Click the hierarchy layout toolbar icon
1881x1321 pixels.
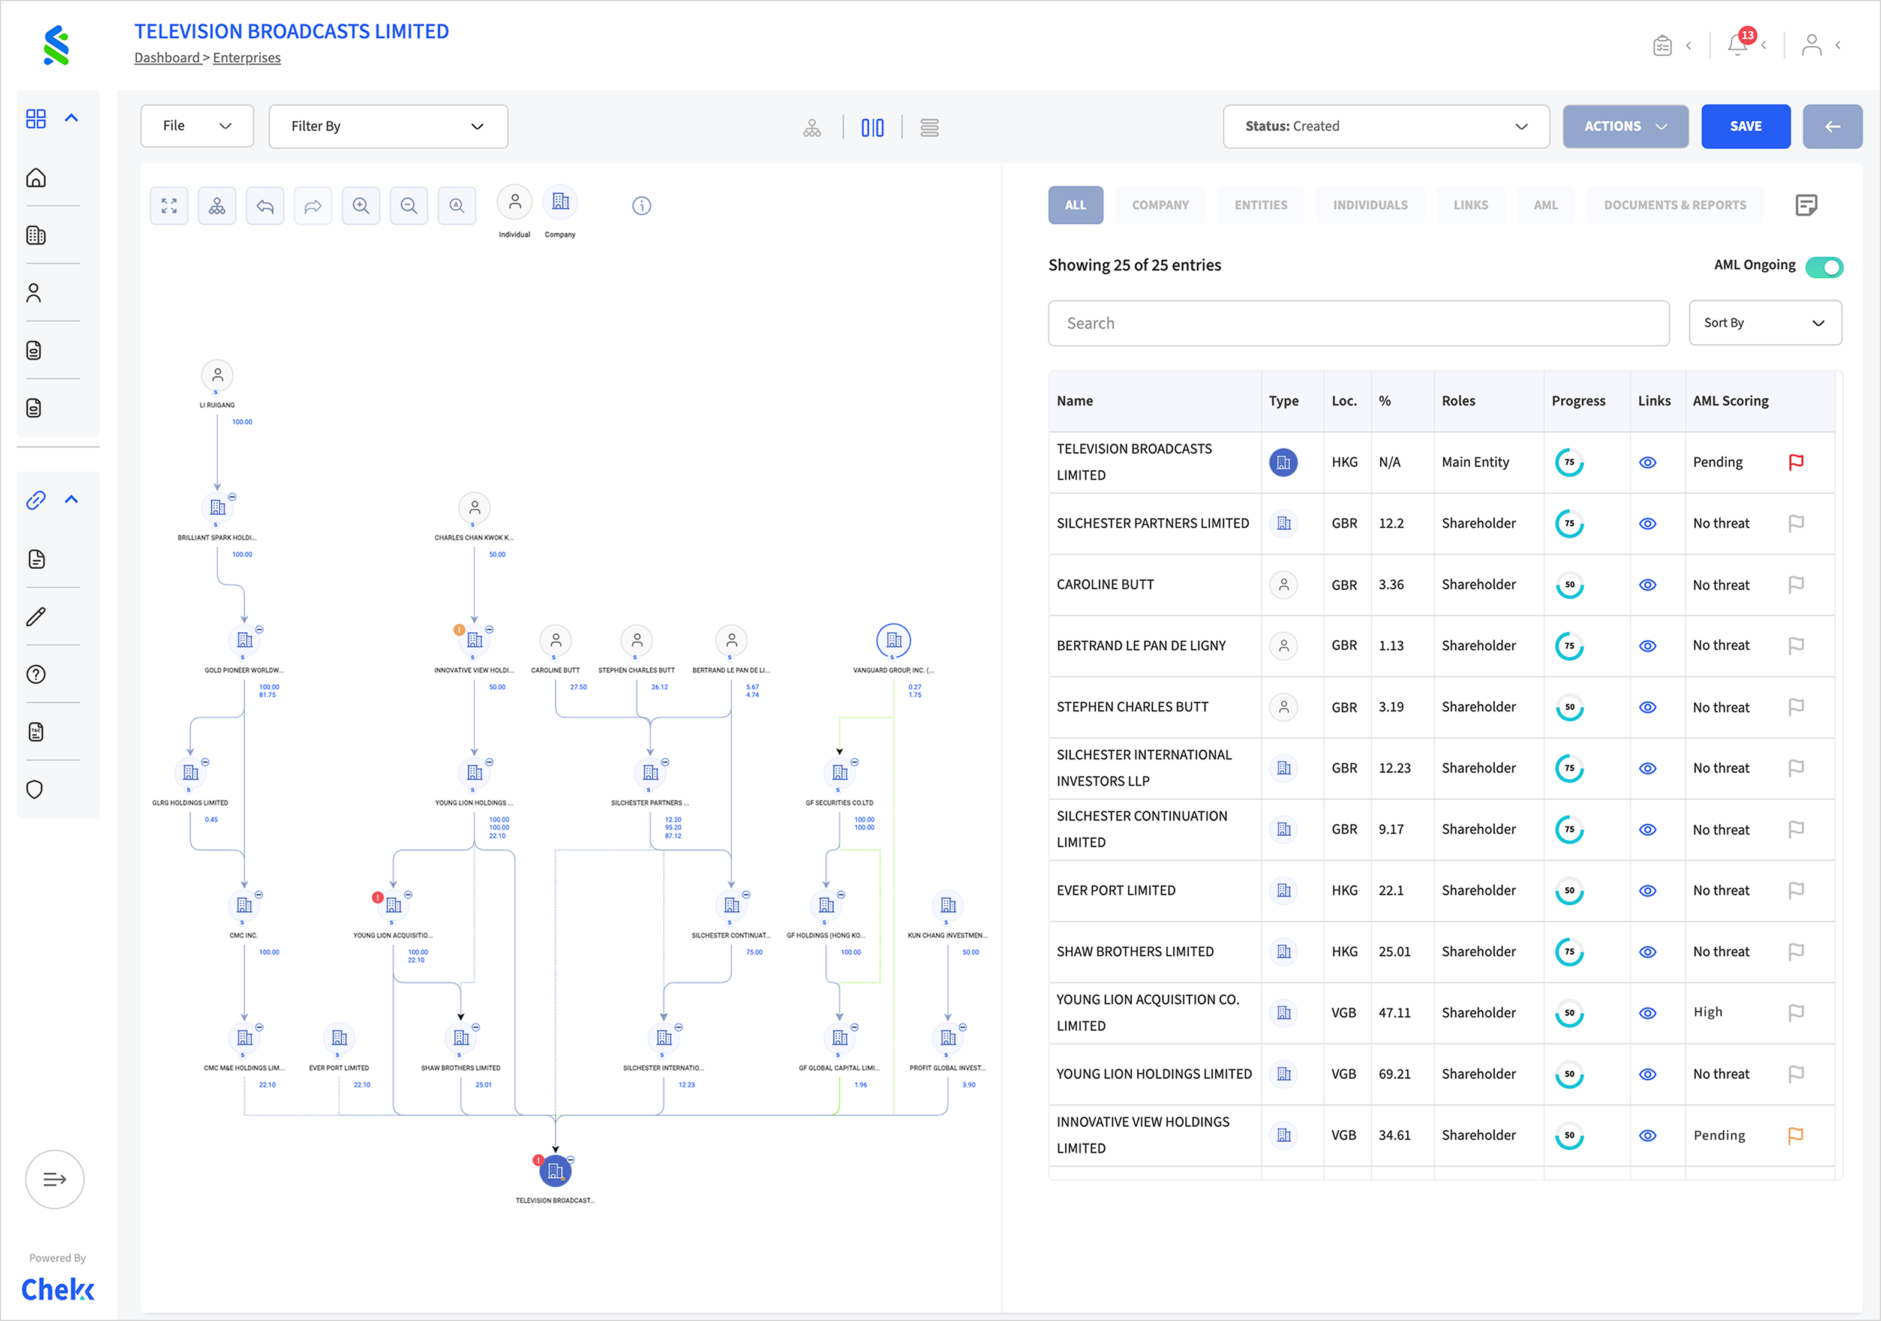click(217, 206)
